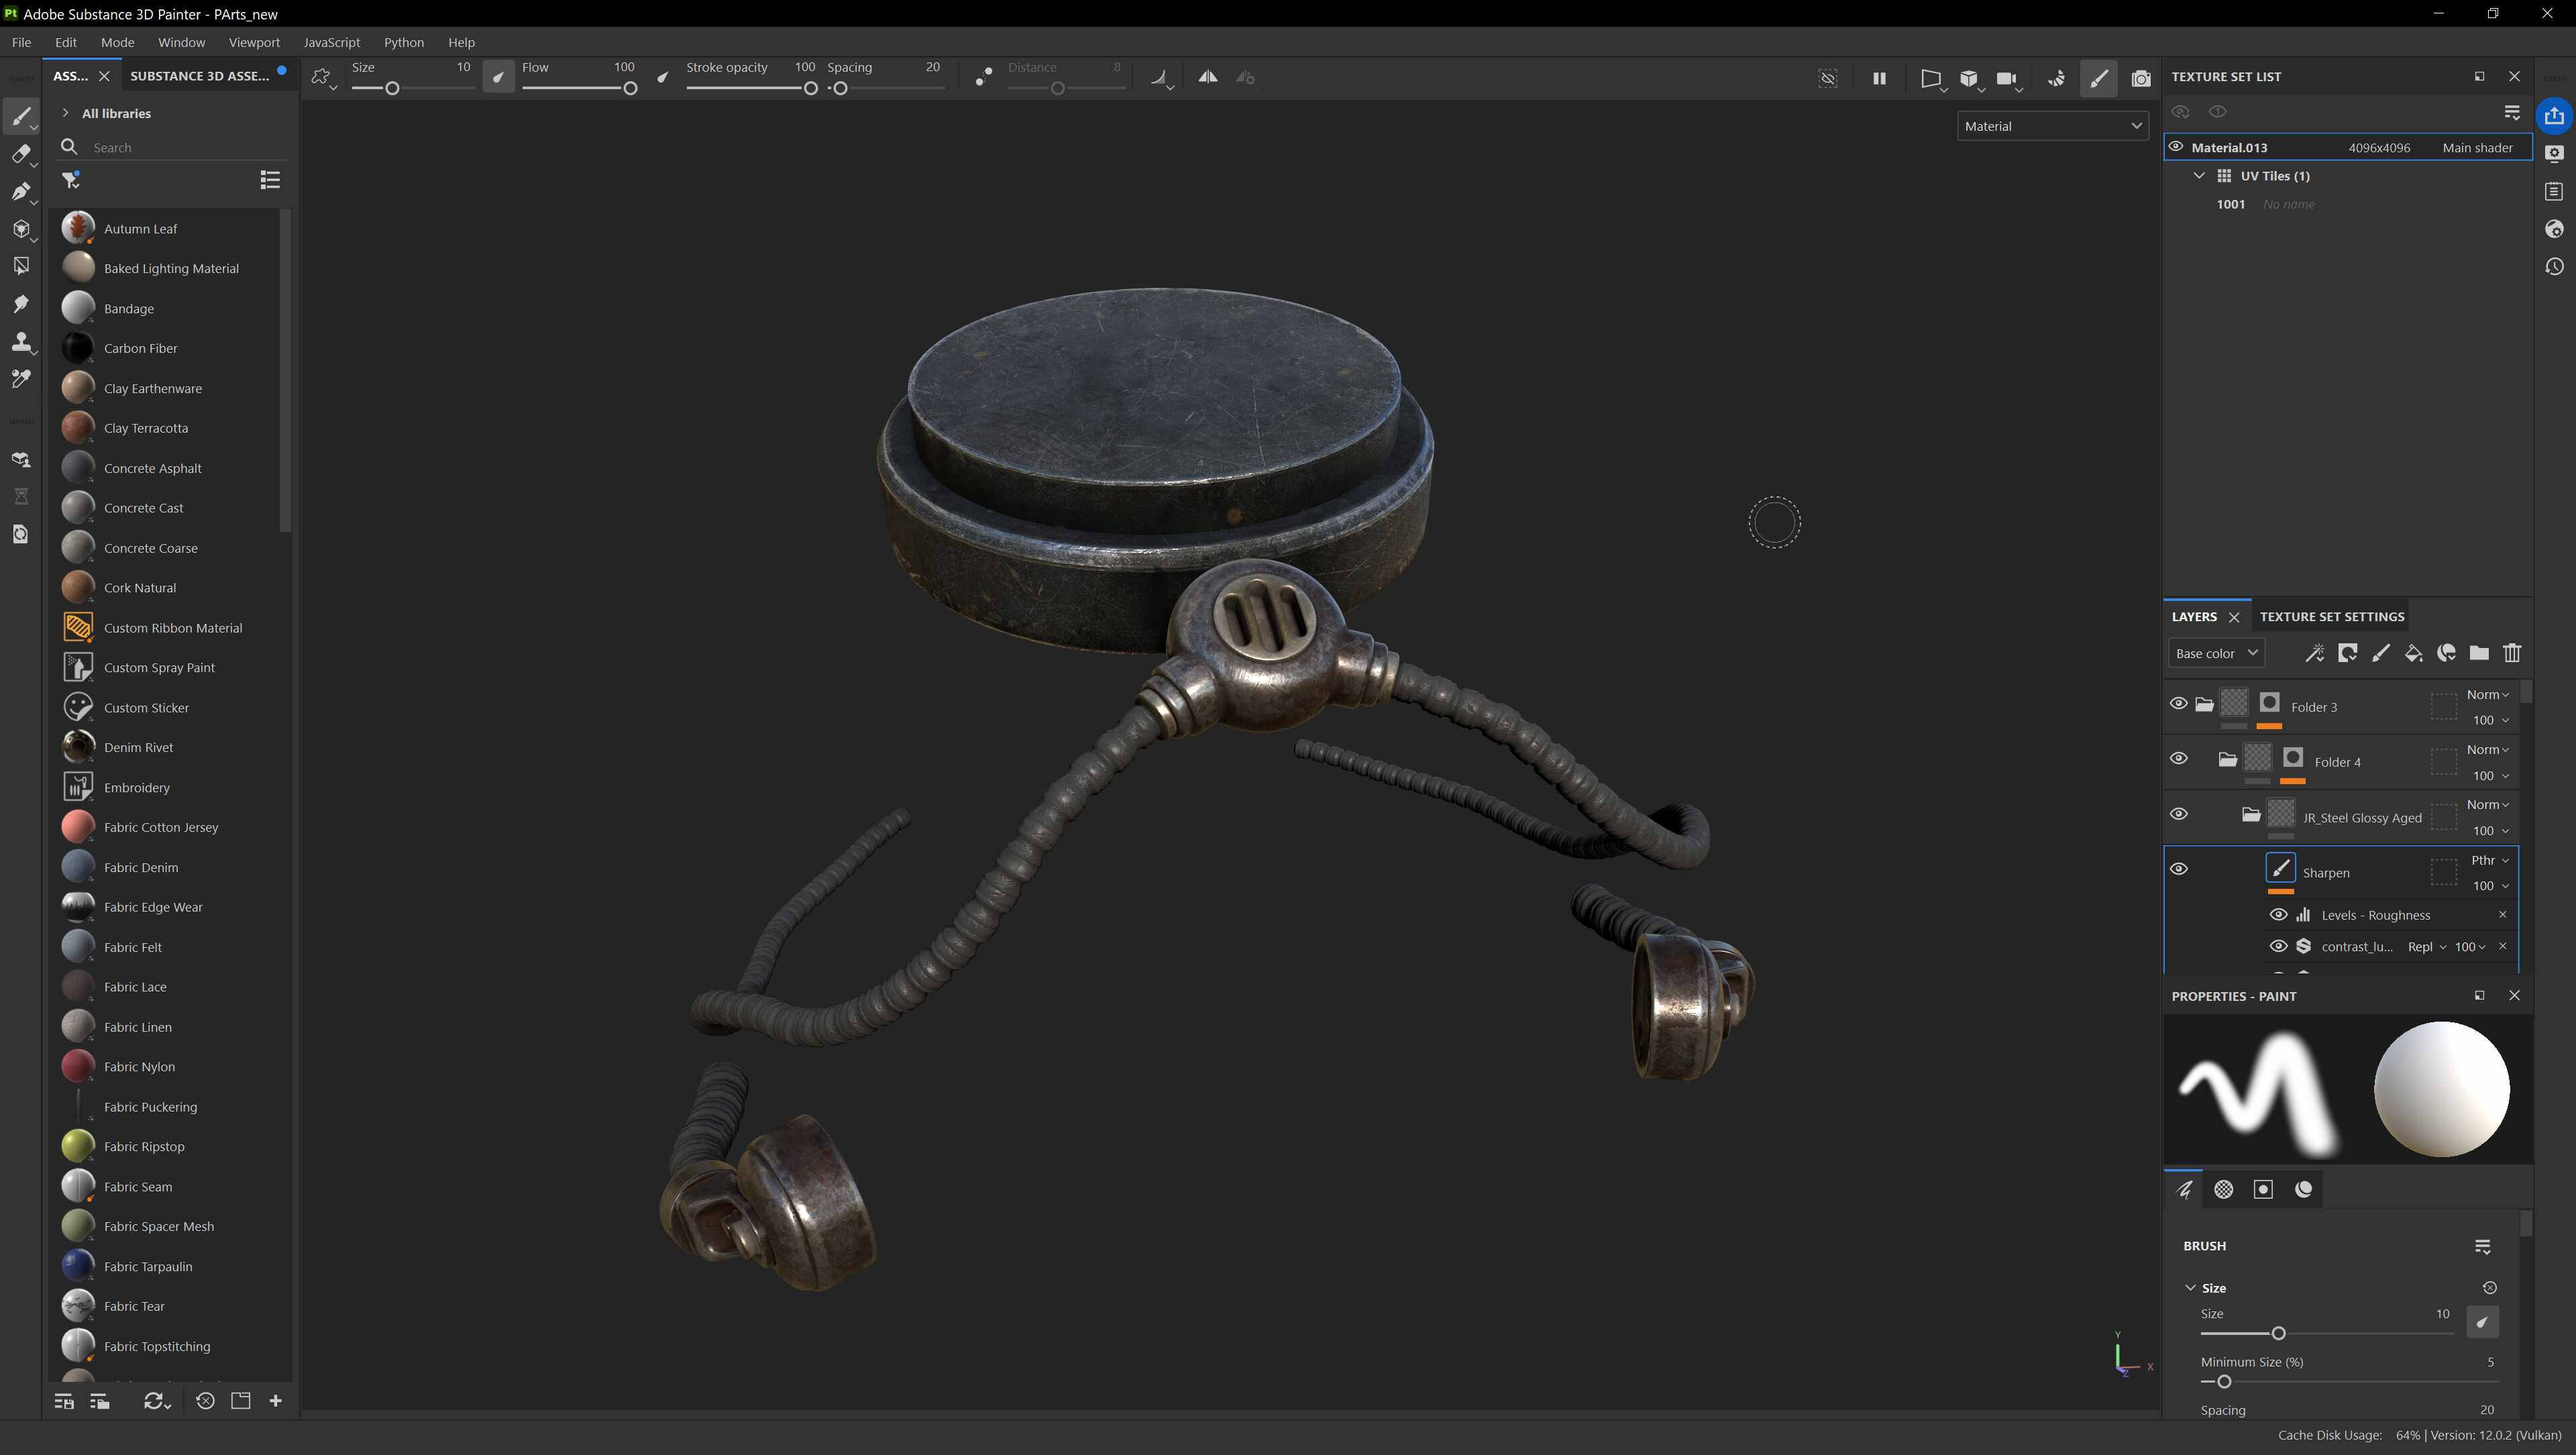Hide the Folder 3 layer

pyautogui.click(x=2178, y=704)
